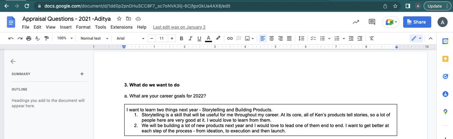
Task: Open bulleted list options arrow
Action: (x=329, y=38)
